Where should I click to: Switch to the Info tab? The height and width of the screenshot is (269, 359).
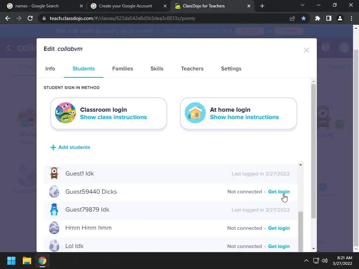click(x=50, y=69)
